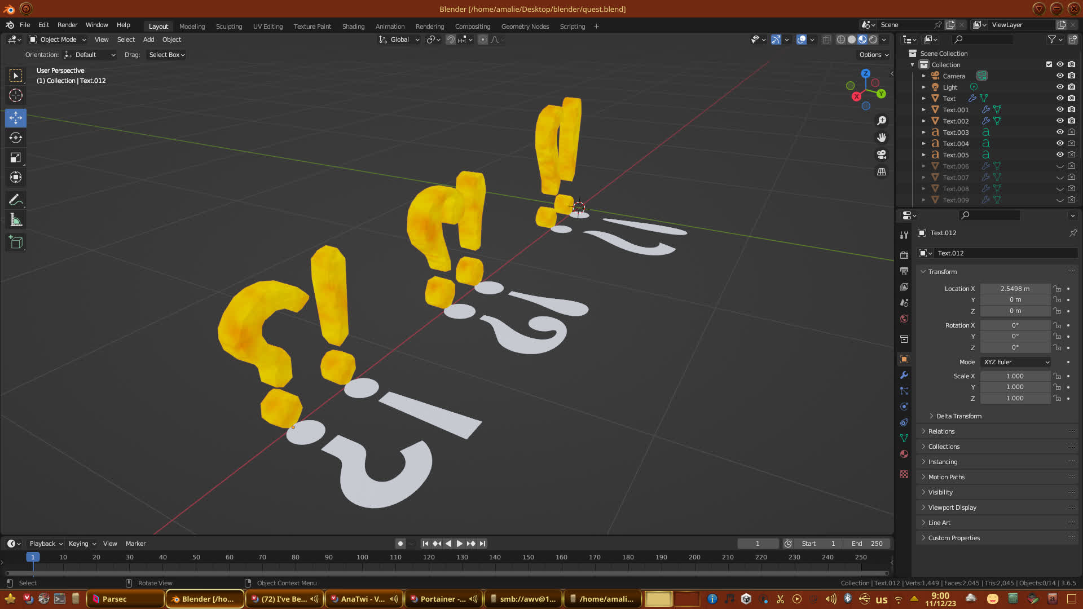Expand the Delta Transform section

click(x=958, y=416)
